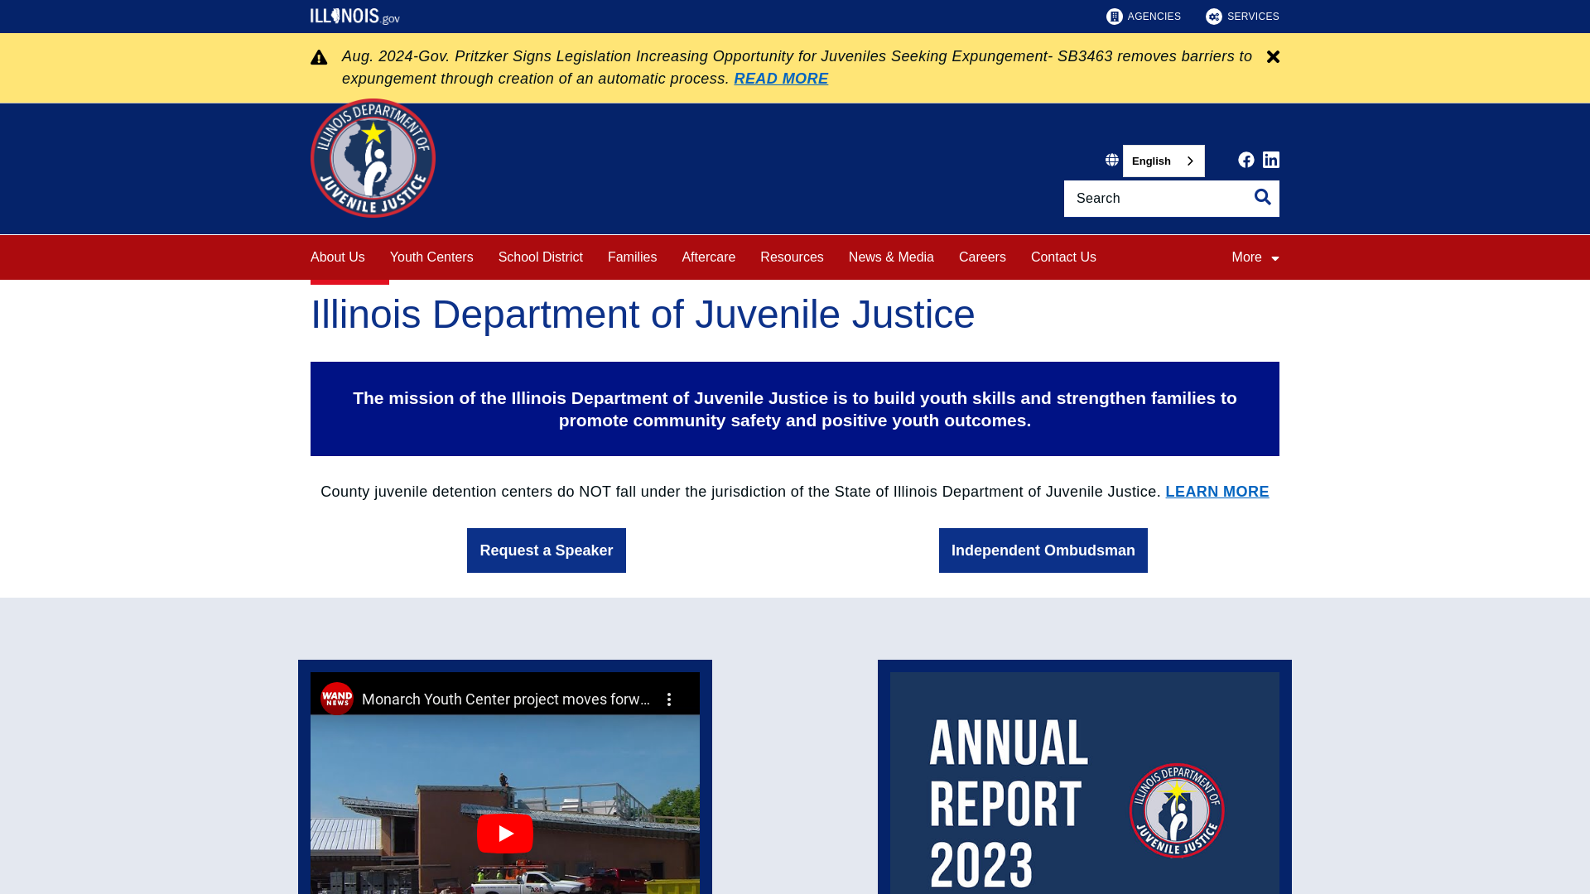Open the English language selector
Image resolution: width=1590 pixels, height=894 pixels.
(x=1164, y=161)
